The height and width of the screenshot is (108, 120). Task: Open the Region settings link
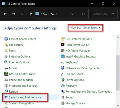click(13, 92)
